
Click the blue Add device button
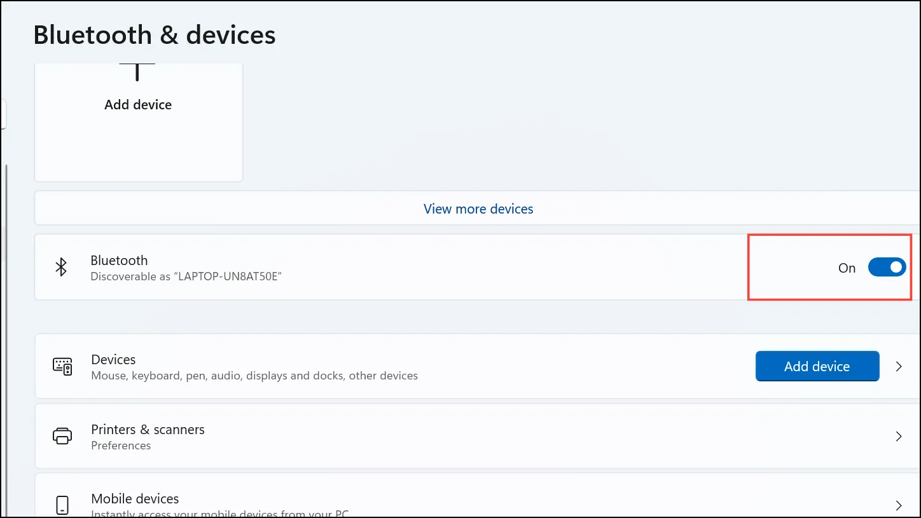(x=817, y=366)
